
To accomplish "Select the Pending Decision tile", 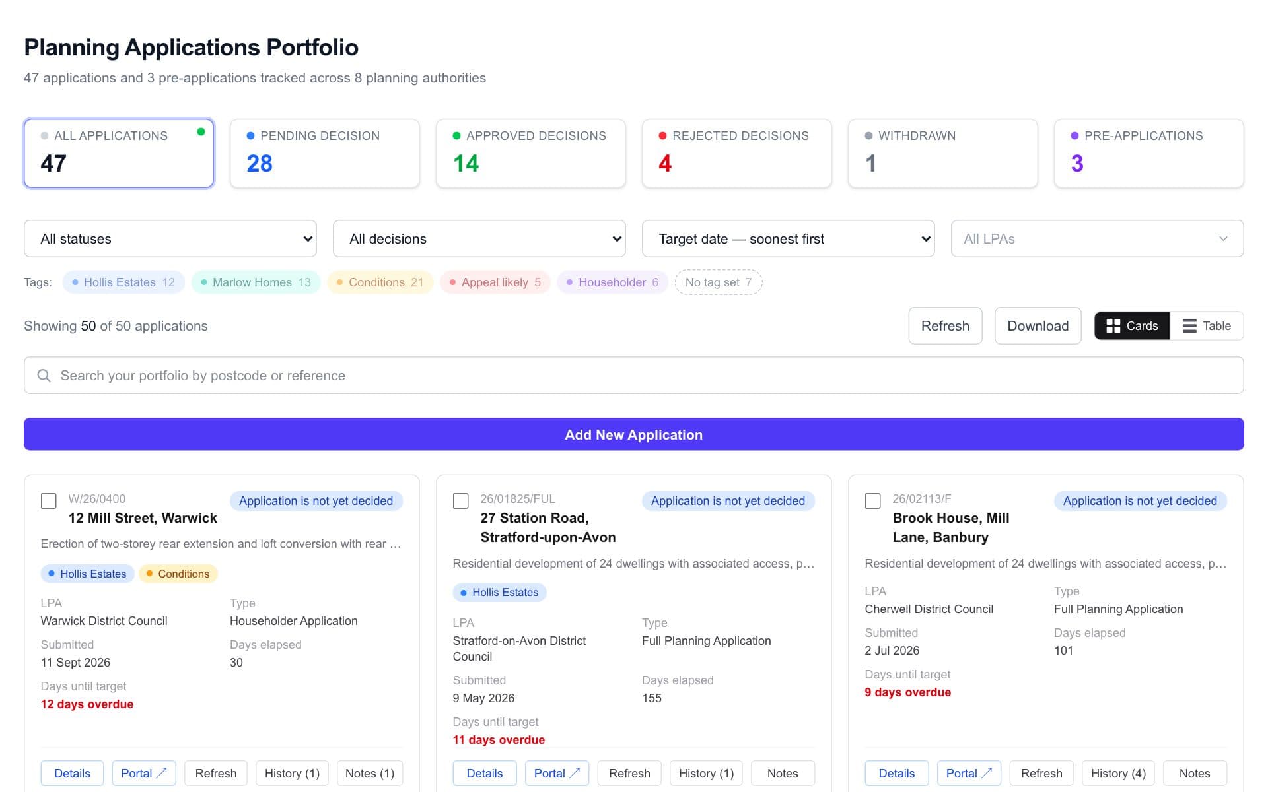I will [x=325, y=153].
